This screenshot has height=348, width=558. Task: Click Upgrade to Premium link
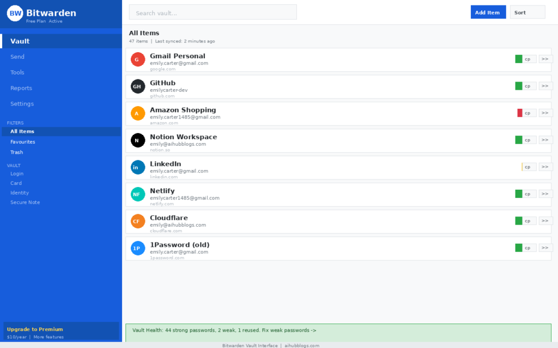tap(35, 329)
